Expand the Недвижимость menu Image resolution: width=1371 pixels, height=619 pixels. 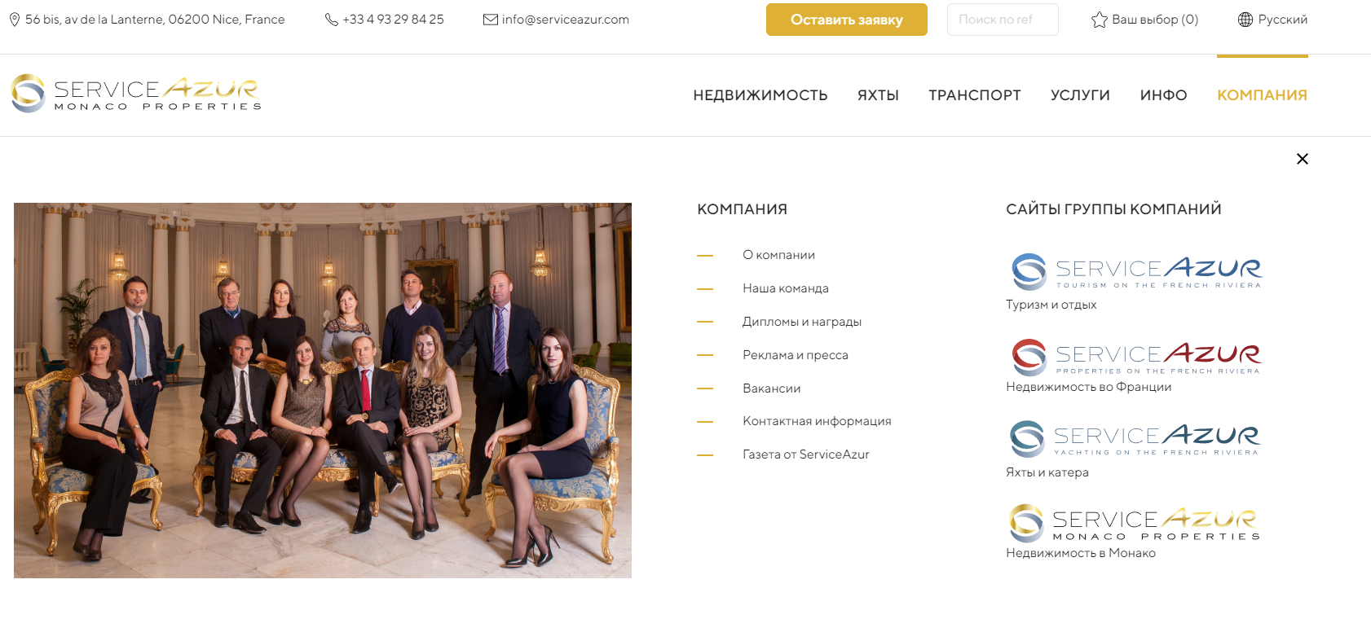pos(760,95)
